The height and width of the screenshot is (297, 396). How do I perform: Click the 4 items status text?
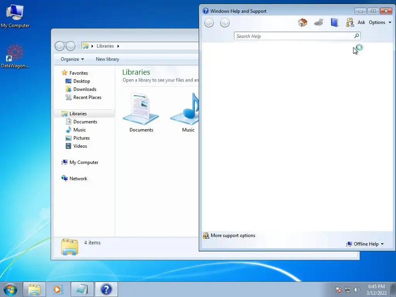(92, 243)
